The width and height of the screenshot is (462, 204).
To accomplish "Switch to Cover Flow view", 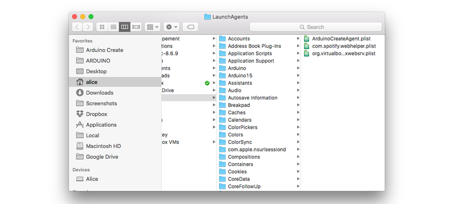I will (x=136, y=27).
